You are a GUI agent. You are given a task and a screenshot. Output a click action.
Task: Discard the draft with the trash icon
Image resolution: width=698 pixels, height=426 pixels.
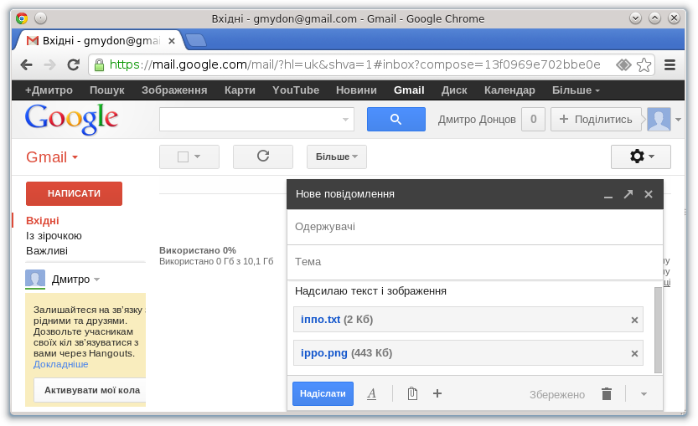tap(607, 394)
